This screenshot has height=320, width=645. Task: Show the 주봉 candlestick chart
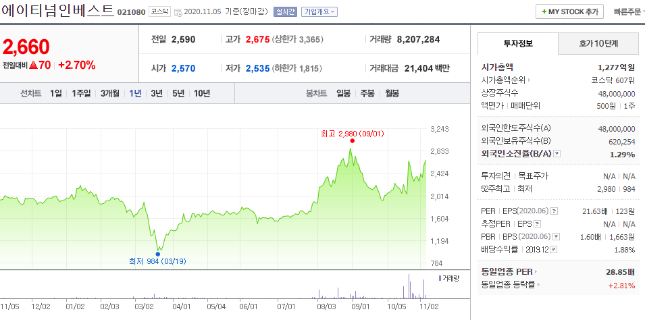pyautogui.click(x=367, y=93)
